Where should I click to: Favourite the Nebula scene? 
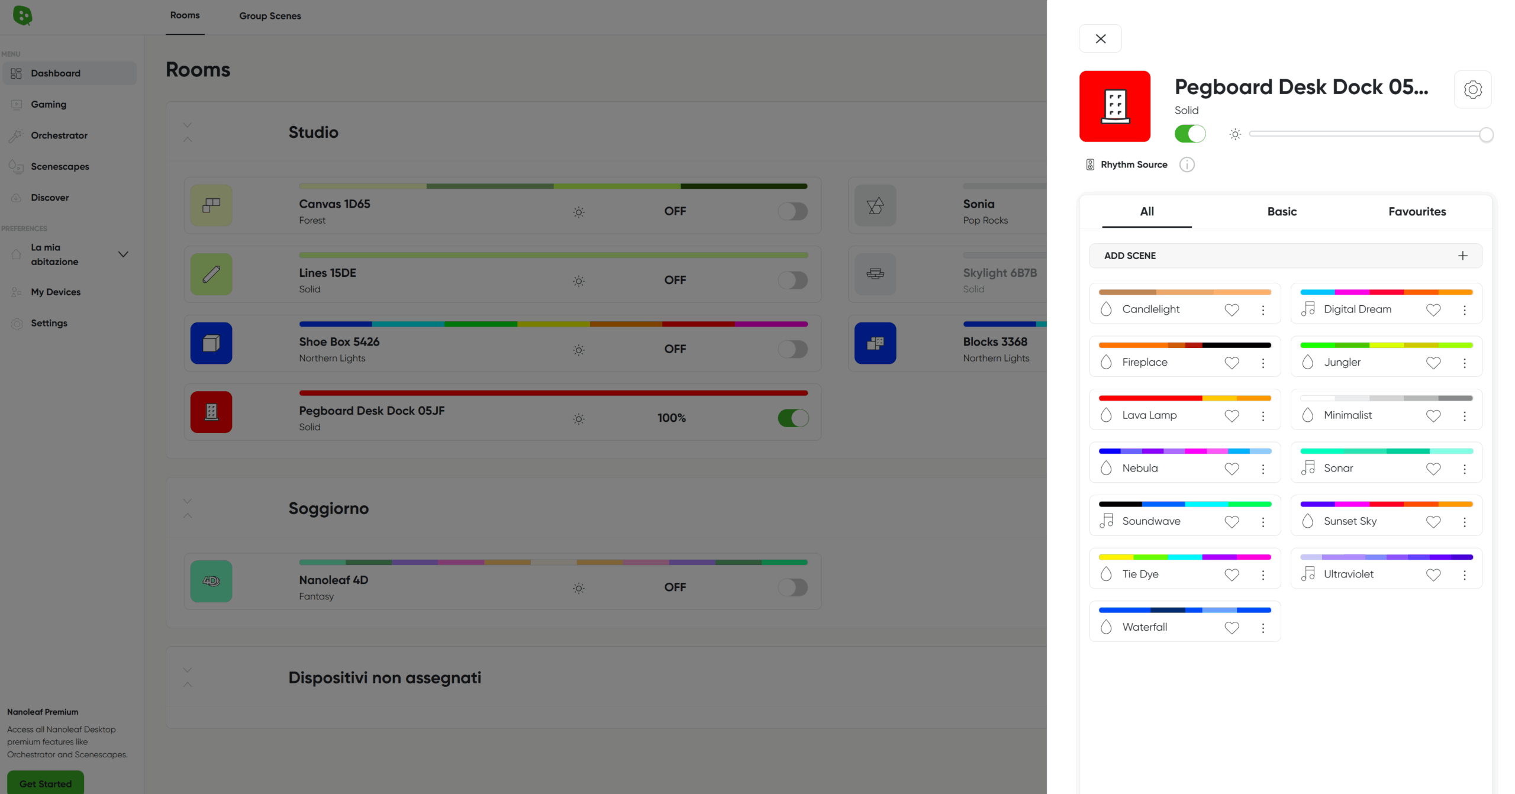click(1232, 469)
